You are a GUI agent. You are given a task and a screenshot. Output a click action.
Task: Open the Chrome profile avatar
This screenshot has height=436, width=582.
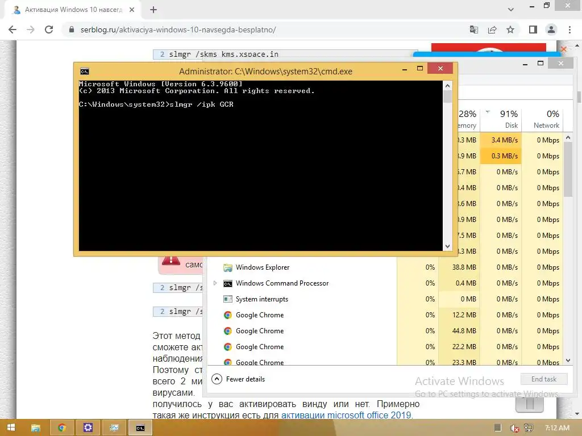click(x=551, y=30)
